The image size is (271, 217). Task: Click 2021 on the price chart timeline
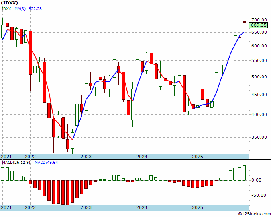point(6,157)
